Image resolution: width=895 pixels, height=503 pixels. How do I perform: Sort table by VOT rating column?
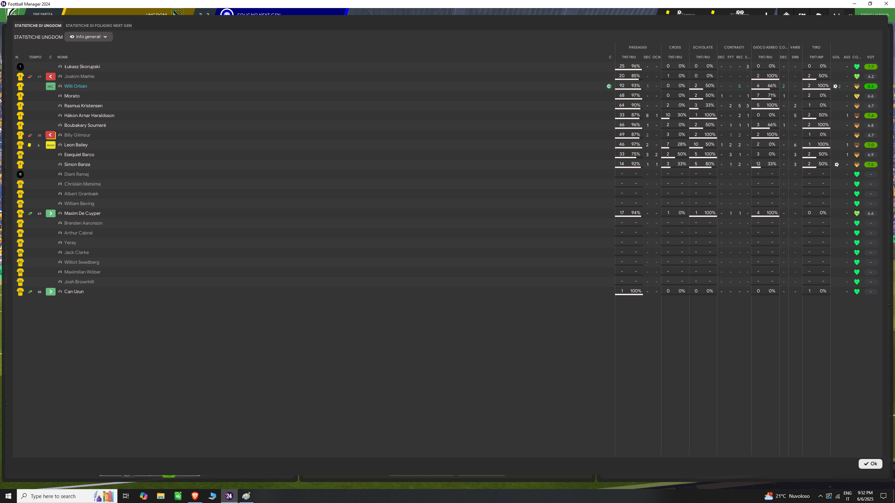[870, 57]
